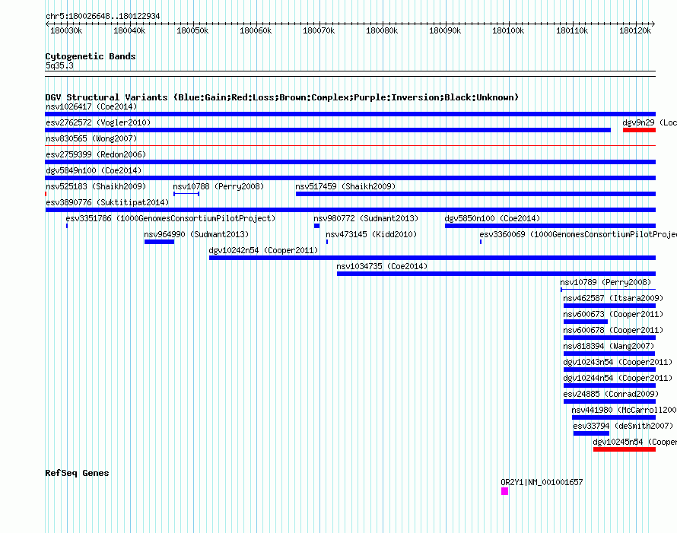The width and height of the screenshot is (677, 533).
Task: Click the OR2Y1|NM_001001657 gene label
Action: click(x=542, y=482)
